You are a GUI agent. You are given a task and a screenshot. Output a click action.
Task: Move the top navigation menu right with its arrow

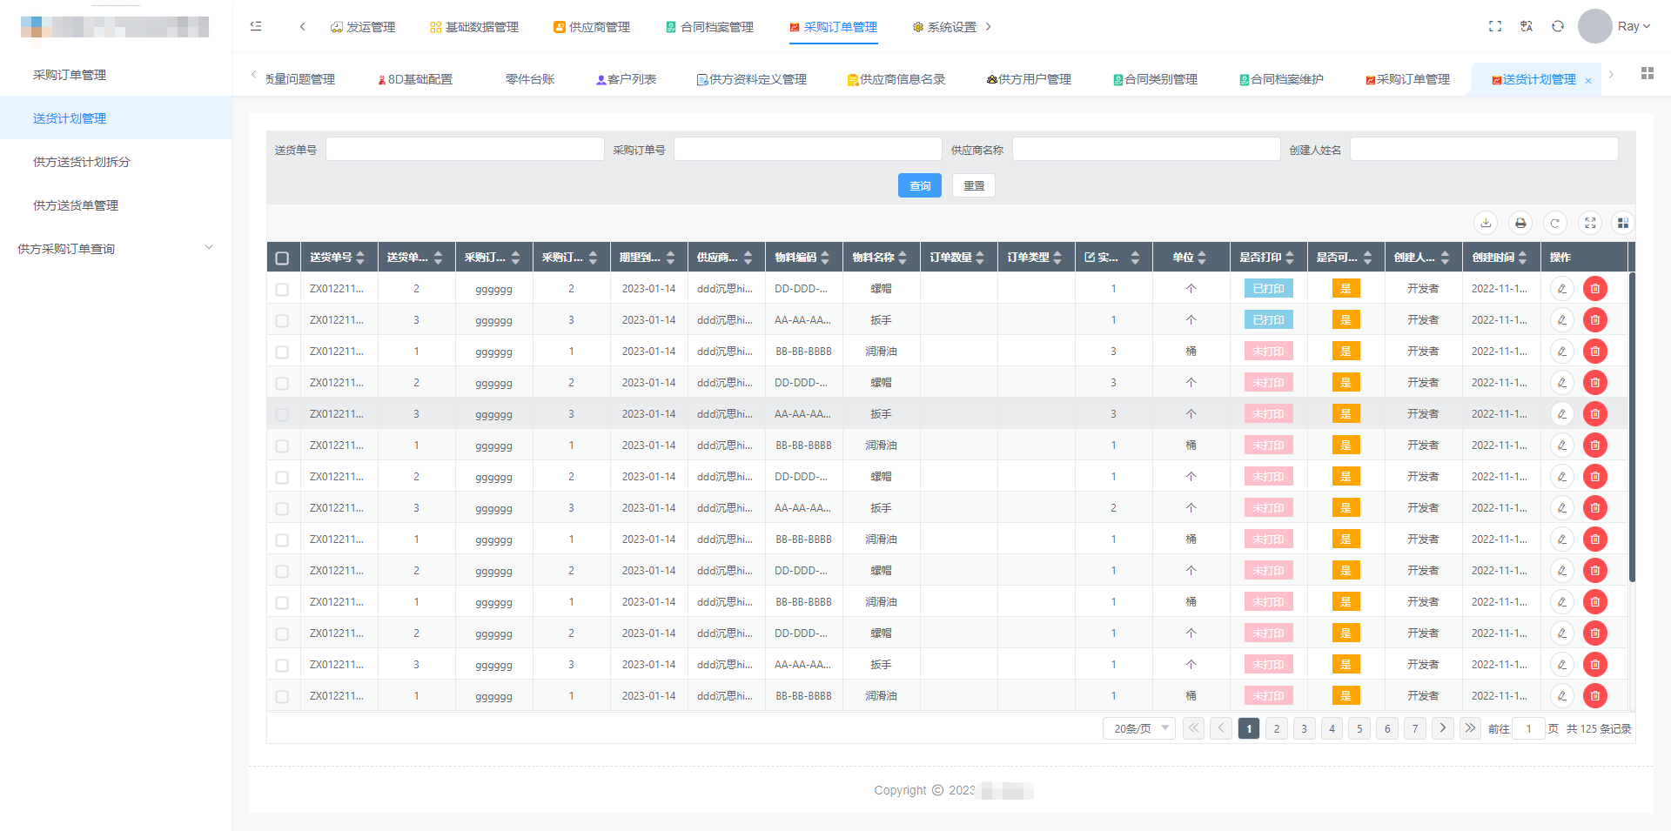(988, 26)
